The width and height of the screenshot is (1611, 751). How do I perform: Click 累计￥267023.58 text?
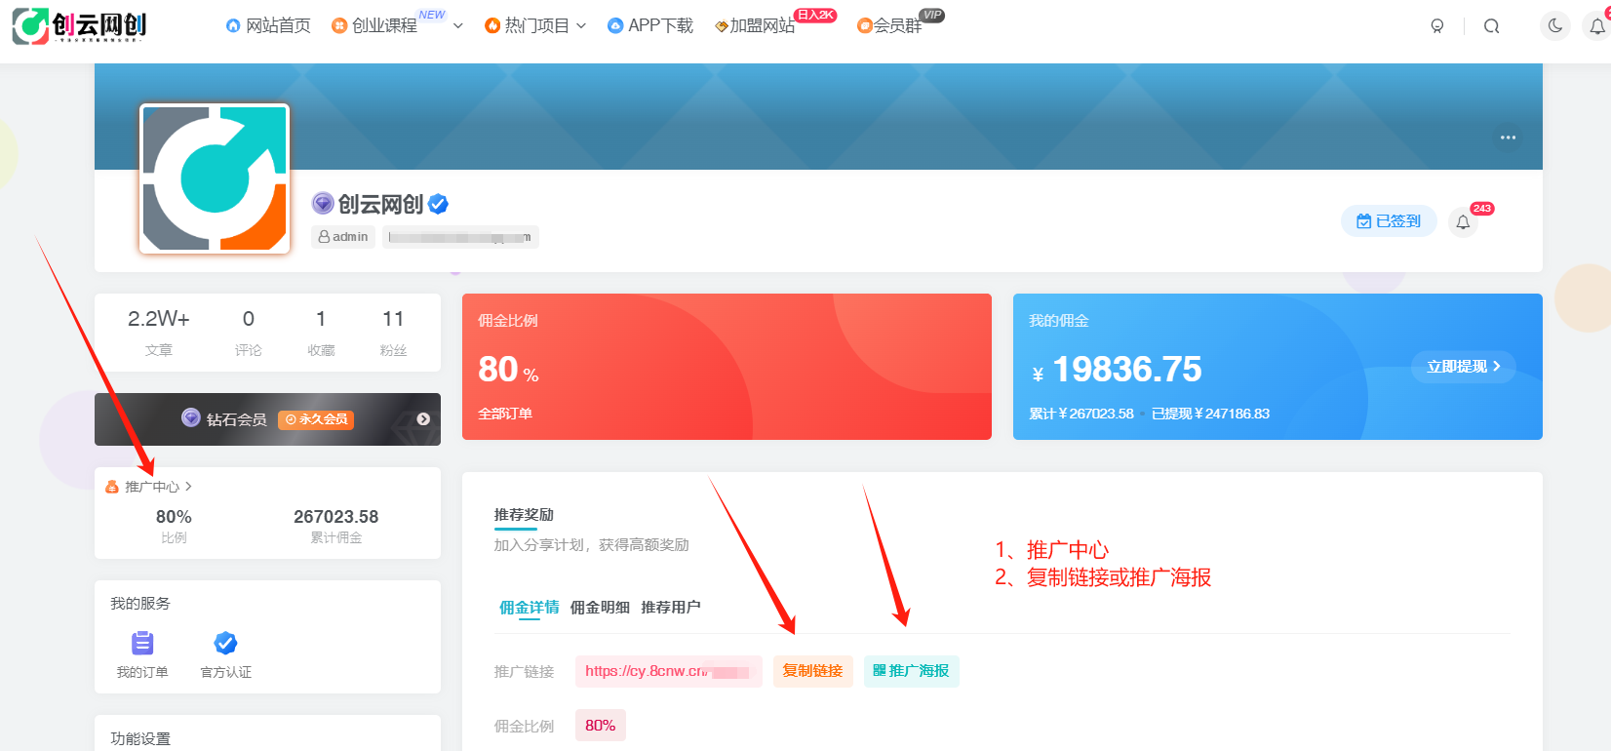coord(1081,414)
